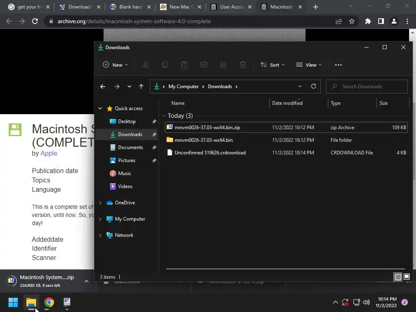Toggle Chrome side panel icon
The width and height of the screenshot is (416, 312).
[x=381, y=21]
